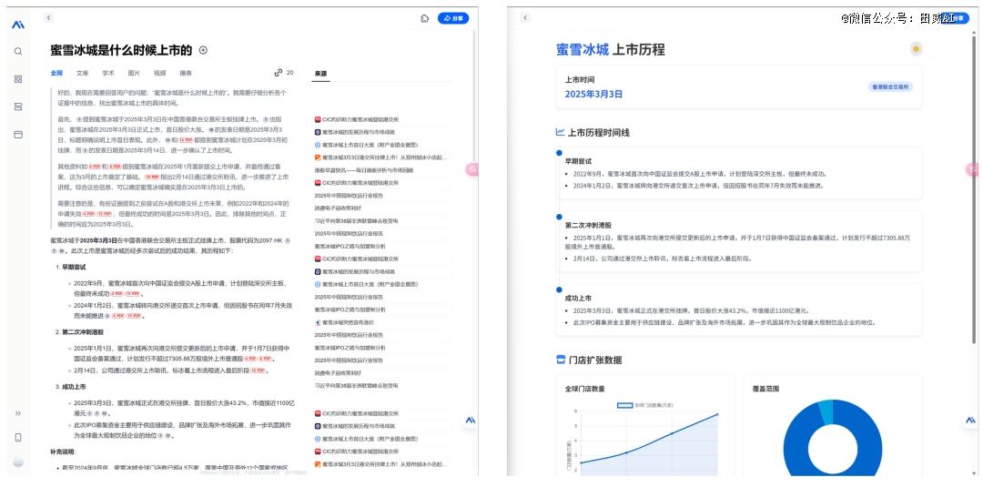Click floating assistant logo in right window
983x487 pixels.
[969, 420]
